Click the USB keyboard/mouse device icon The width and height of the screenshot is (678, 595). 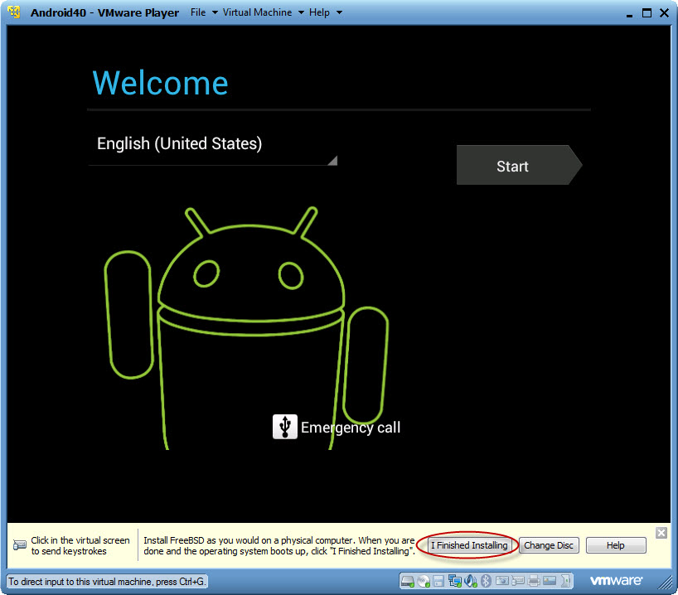tap(517, 581)
